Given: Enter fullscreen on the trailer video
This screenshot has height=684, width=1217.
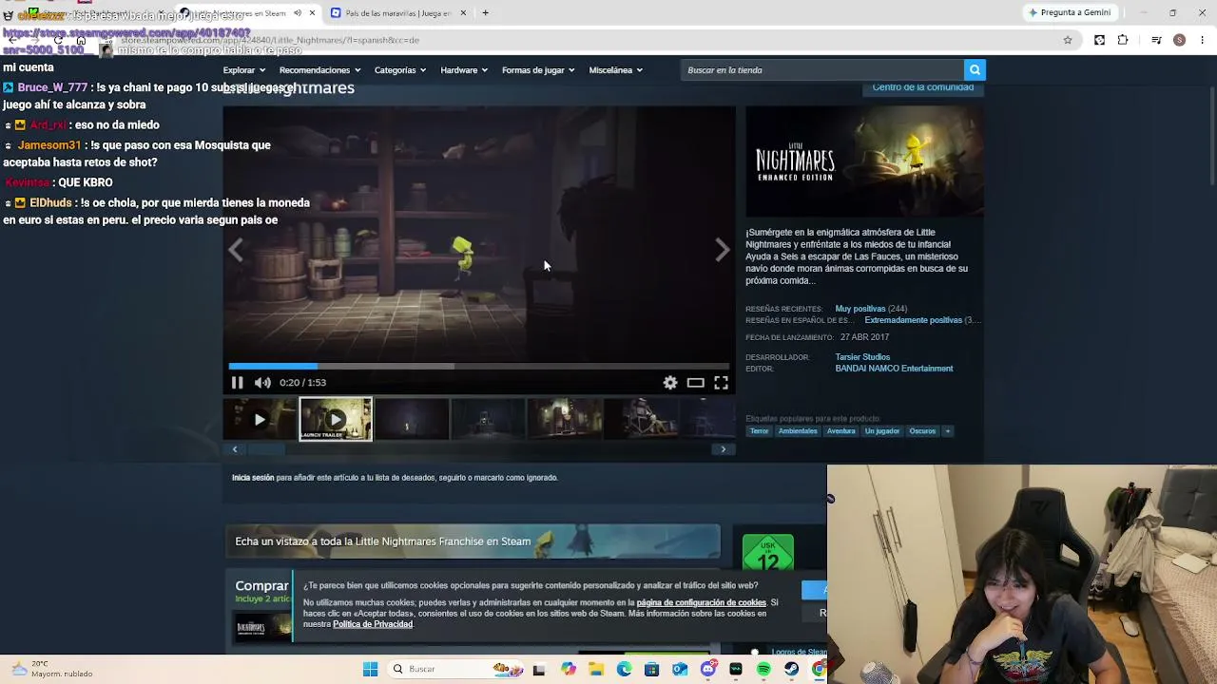Looking at the screenshot, I should (722, 383).
